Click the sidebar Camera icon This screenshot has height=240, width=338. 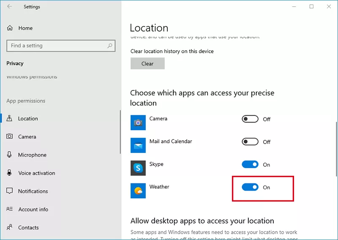click(9, 136)
